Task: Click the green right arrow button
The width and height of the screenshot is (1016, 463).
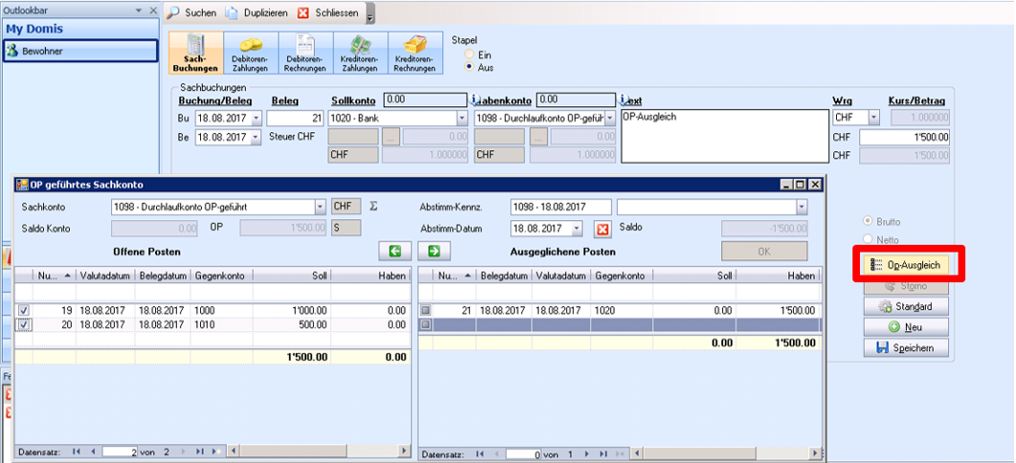Action: pos(433,252)
